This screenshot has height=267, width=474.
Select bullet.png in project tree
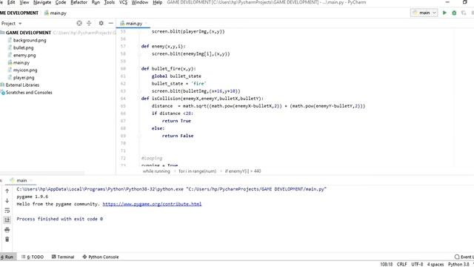[x=23, y=47]
